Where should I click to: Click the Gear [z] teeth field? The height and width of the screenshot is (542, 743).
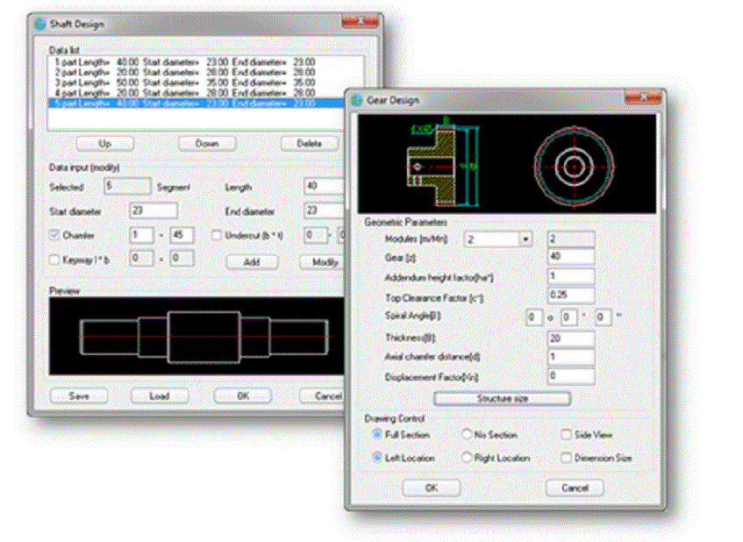tap(571, 257)
